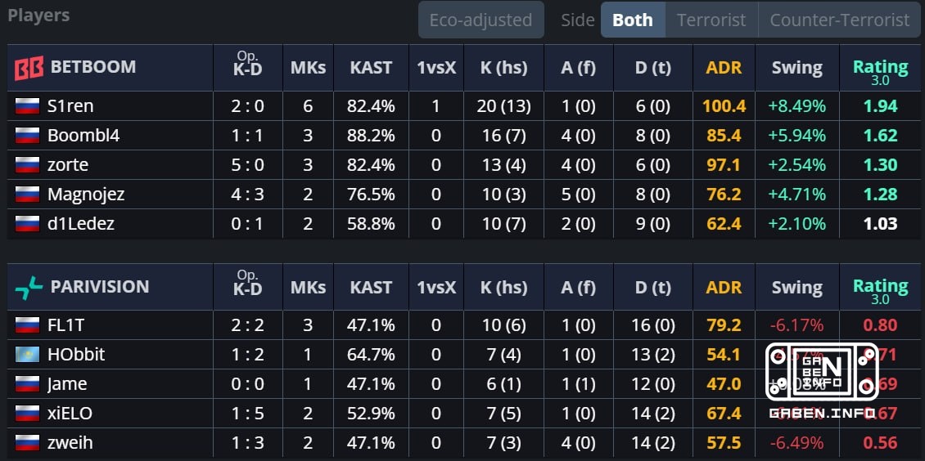Switch side filter to Terrorist

point(711,20)
